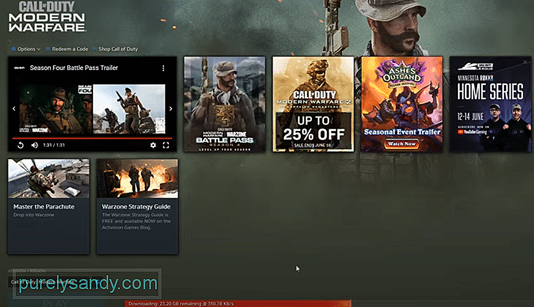Show next suggested videos with the right arrow

[x=170, y=109]
